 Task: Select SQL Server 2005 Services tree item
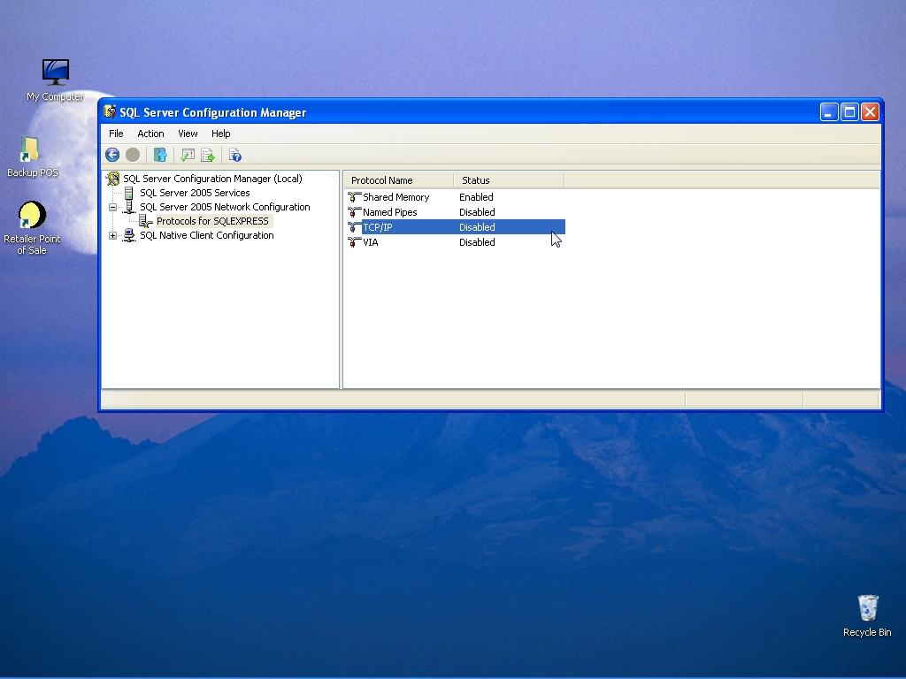click(195, 193)
